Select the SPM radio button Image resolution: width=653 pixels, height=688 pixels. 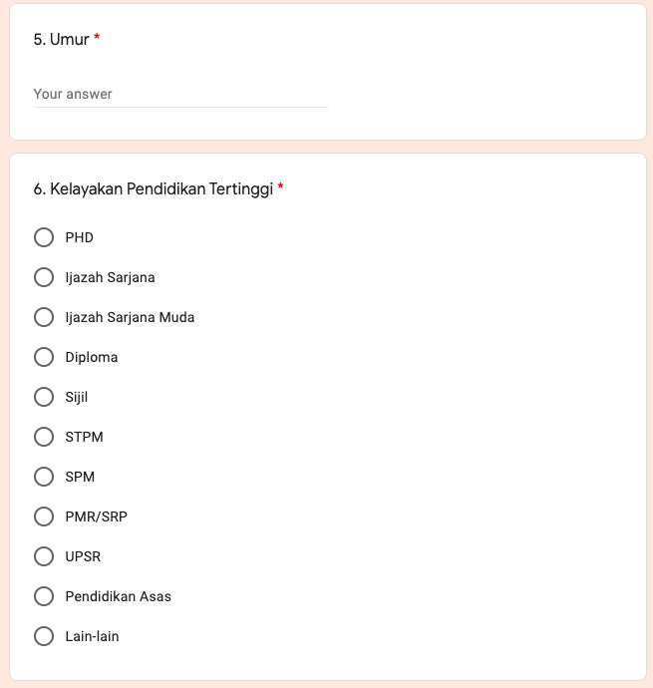[44, 477]
